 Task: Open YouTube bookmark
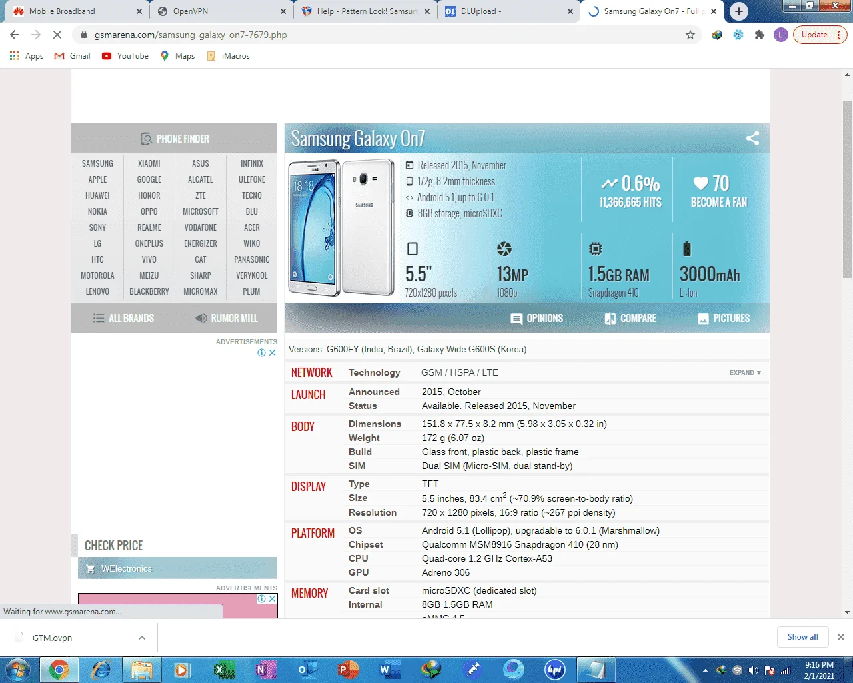point(125,56)
